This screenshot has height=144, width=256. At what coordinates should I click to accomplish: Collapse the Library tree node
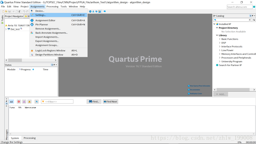point(217,35)
